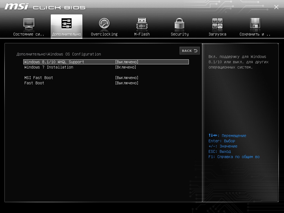Click the ESC: Выход hint
The width and height of the screenshot is (284, 213).
220,152
